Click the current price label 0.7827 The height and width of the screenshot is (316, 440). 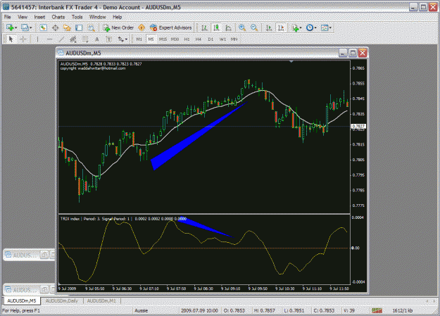pos(358,126)
